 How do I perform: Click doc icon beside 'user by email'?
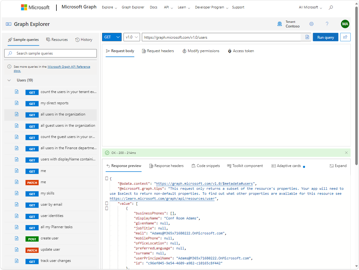click(x=17, y=204)
